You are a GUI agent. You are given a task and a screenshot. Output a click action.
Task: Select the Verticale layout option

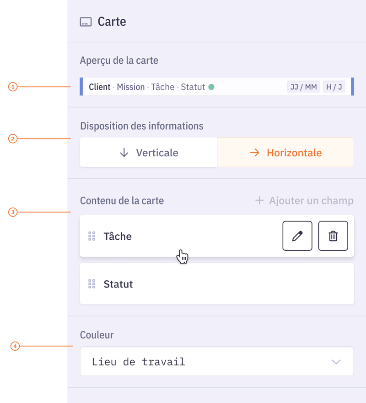148,152
